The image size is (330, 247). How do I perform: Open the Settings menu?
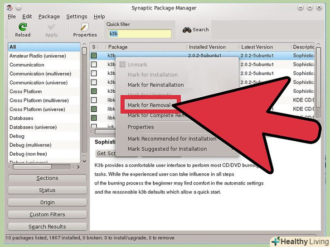click(x=77, y=16)
